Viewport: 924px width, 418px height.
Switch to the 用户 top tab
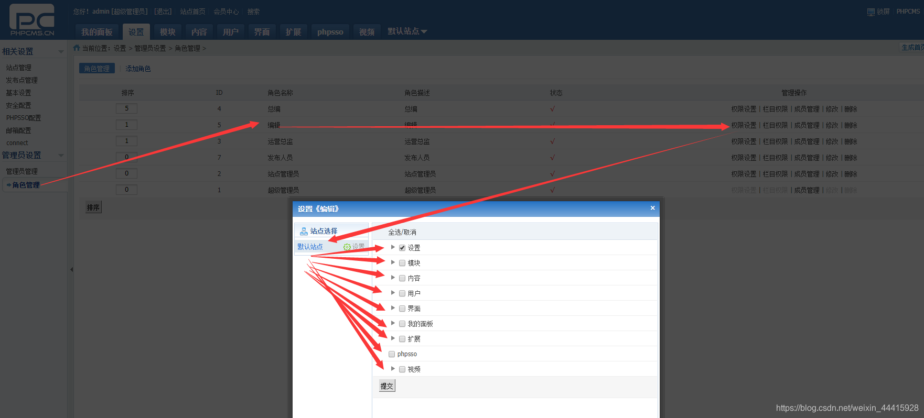[x=231, y=32]
